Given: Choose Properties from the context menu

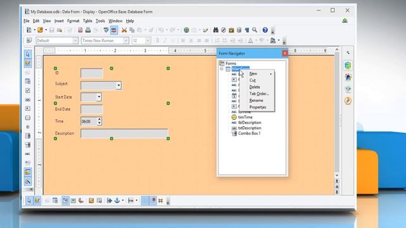Looking at the screenshot, I should (x=257, y=107).
